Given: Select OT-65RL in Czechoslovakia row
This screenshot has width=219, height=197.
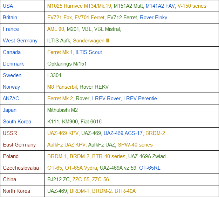Looking at the screenshot, I should [150, 168].
